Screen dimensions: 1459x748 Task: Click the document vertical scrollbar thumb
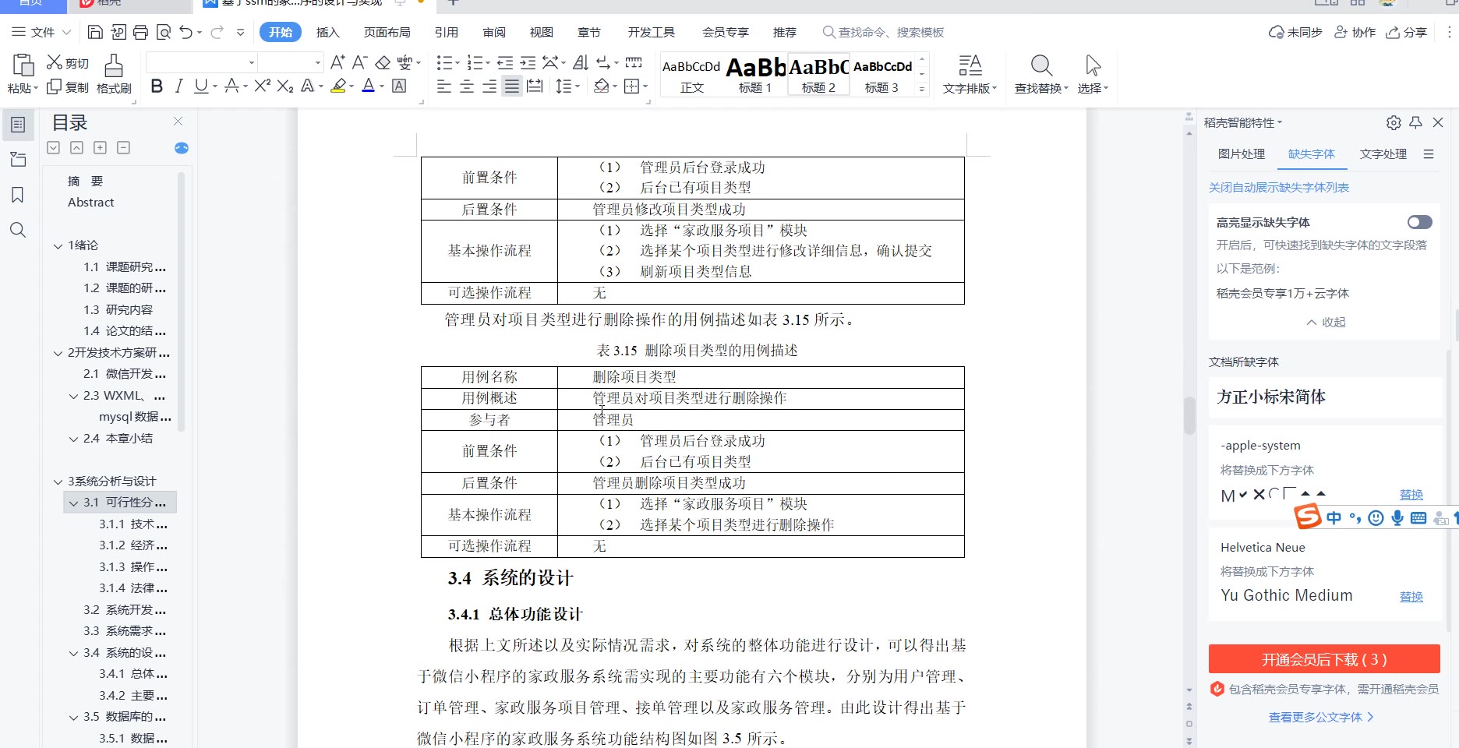1189,415
